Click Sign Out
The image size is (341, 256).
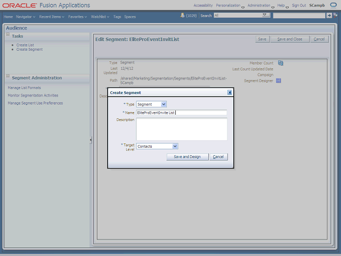pos(299,5)
